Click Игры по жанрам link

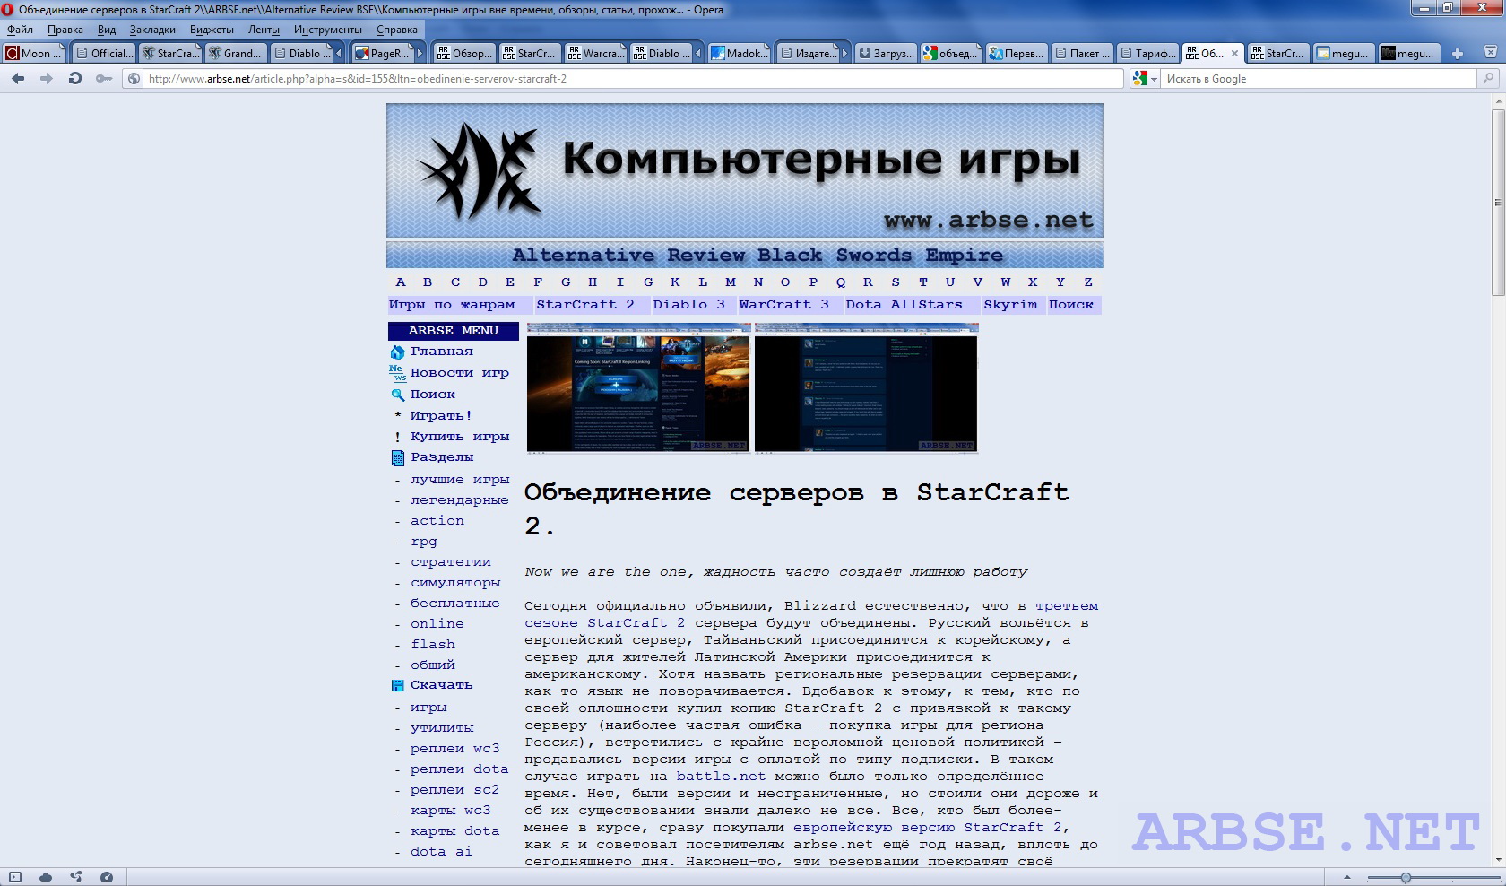pyautogui.click(x=452, y=305)
